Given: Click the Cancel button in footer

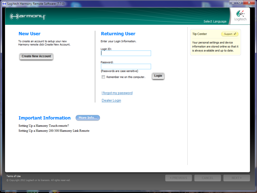Looking at the screenshot, I should pos(208,178).
